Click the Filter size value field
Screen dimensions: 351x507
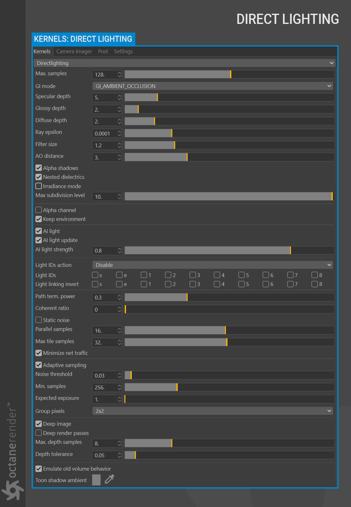click(104, 145)
